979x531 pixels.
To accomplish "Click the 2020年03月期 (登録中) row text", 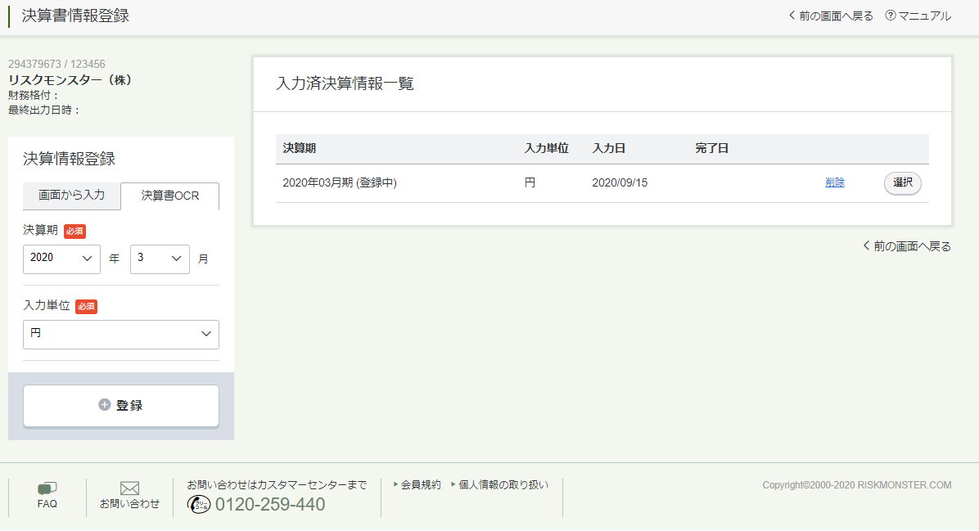I will [x=340, y=183].
